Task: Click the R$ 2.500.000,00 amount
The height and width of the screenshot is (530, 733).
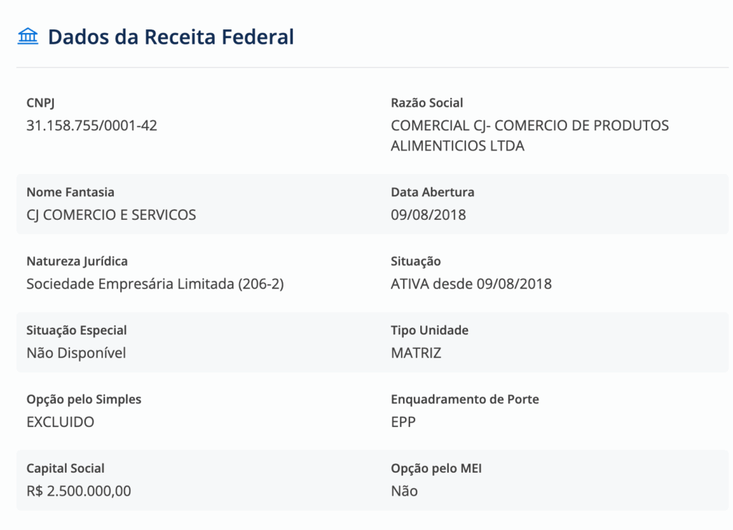Action: (x=79, y=491)
